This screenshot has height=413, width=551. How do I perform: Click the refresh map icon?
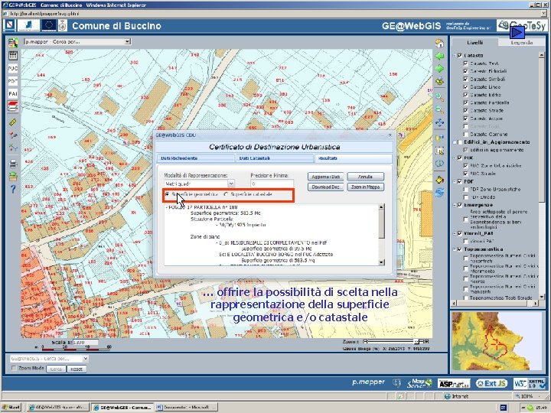tap(439, 164)
